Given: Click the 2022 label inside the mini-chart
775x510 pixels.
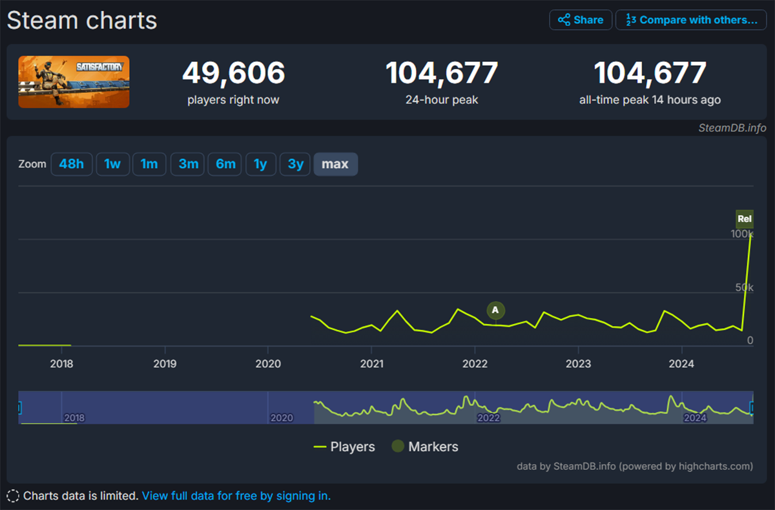Looking at the screenshot, I should [489, 418].
